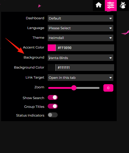This screenshot has height=153, width=129.
Task: Open the settings sliders icon
Action: point(111,5)
